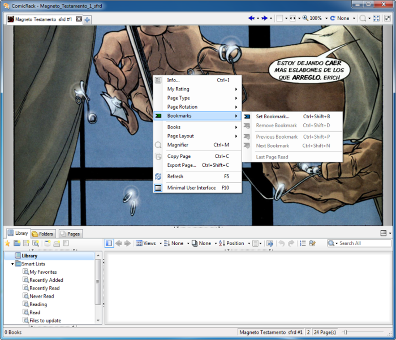Image resolution: width=396 pixels, height=340 pixels.
Task: Add a new reader tab with plus icon
Action: [x=87, y=19]
